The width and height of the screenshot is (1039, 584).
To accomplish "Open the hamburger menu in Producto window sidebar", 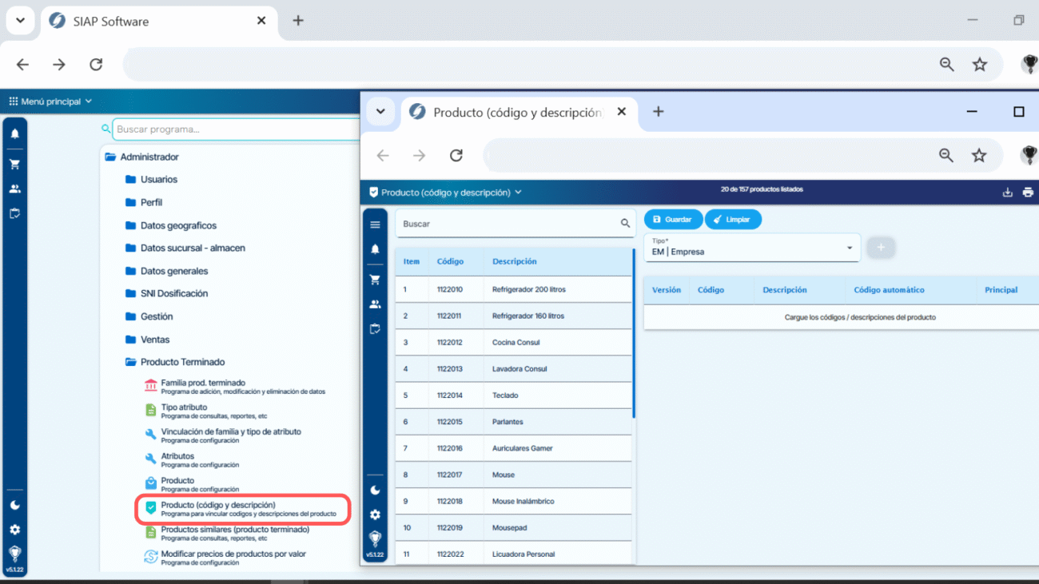I will pyautogui.click(x=375, y=224).
